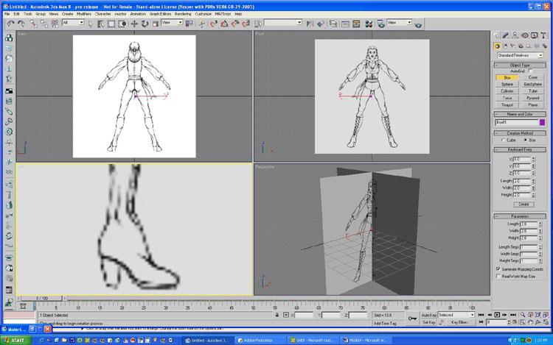Screen dimensions: 553x345
Task: Click the Geometry category icon
Action: (498, 46)
